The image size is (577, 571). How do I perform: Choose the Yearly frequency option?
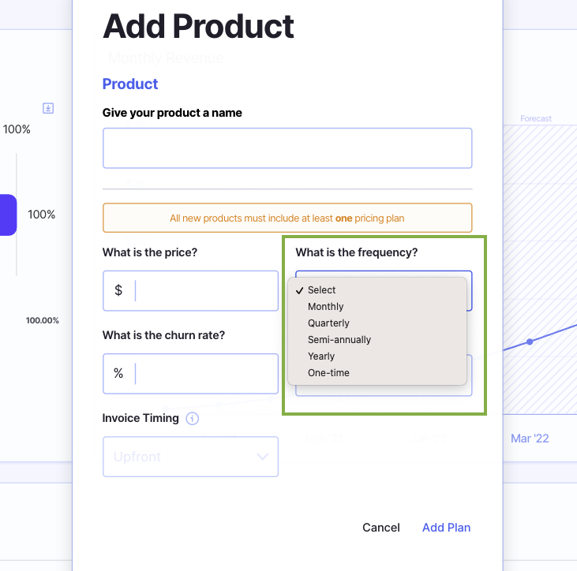coord(321,356)
